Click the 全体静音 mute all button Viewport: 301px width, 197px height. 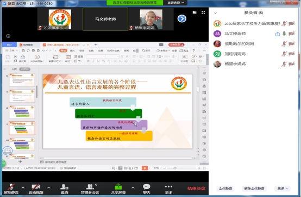[225, 188]
